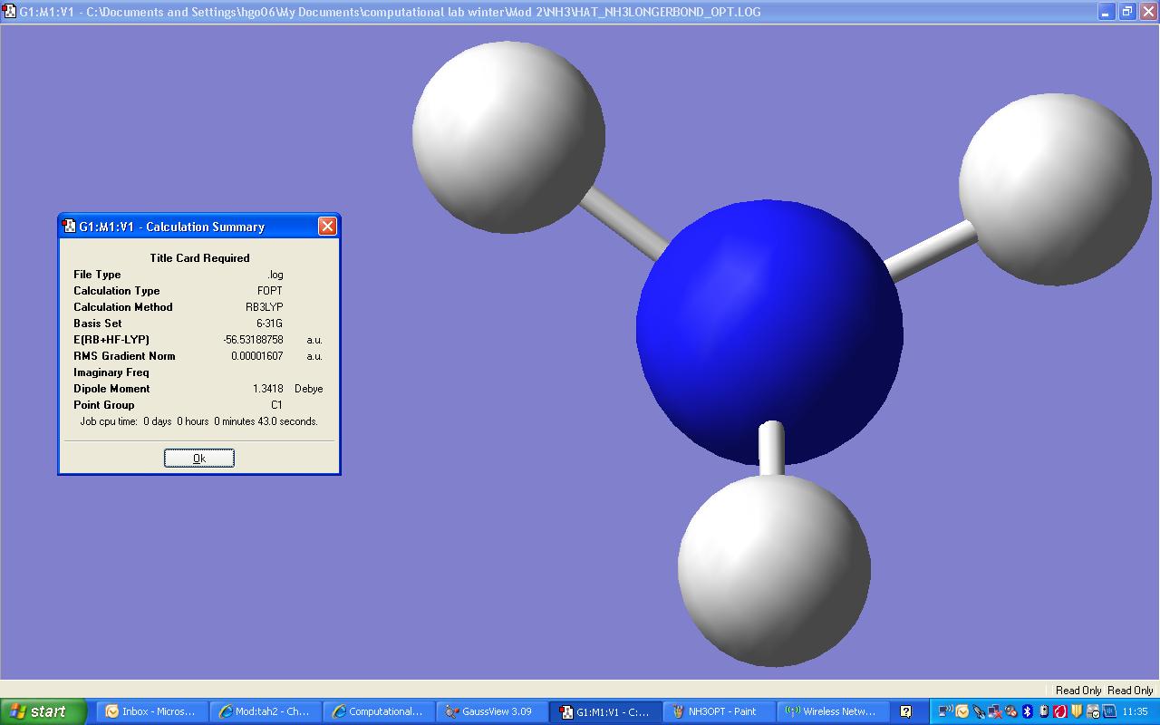
Task: Click the yellow shield security tray icon
Action: (1077, 711)
